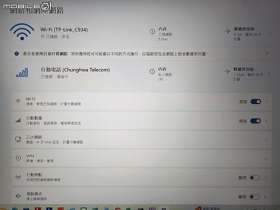Click the LTE network type text

160,79
